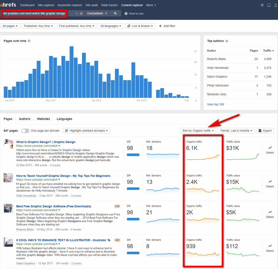Open Rank tracker
The width and height of the screenshot is (278, 269).
point(109,5)
